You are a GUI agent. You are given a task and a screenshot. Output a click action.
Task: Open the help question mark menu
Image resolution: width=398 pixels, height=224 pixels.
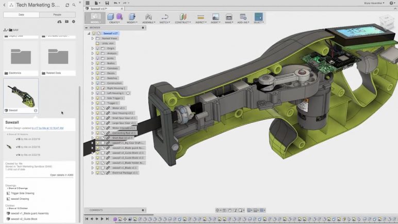click(391, 3)
